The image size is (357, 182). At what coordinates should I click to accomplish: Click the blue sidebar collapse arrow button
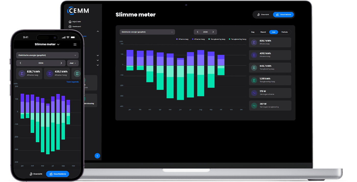coord(97,156)
